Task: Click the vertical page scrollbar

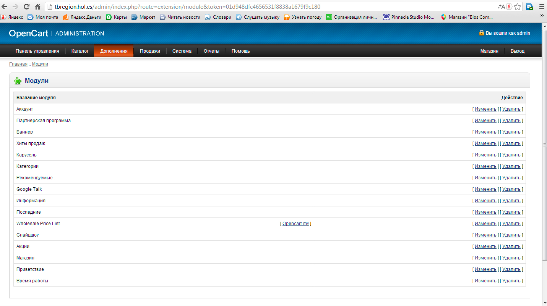Action: 544,145
